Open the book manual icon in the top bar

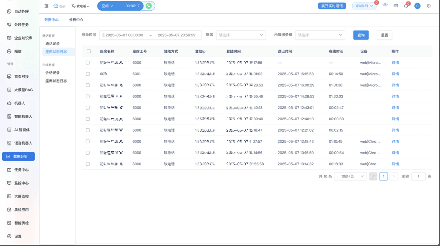(396, 6)
